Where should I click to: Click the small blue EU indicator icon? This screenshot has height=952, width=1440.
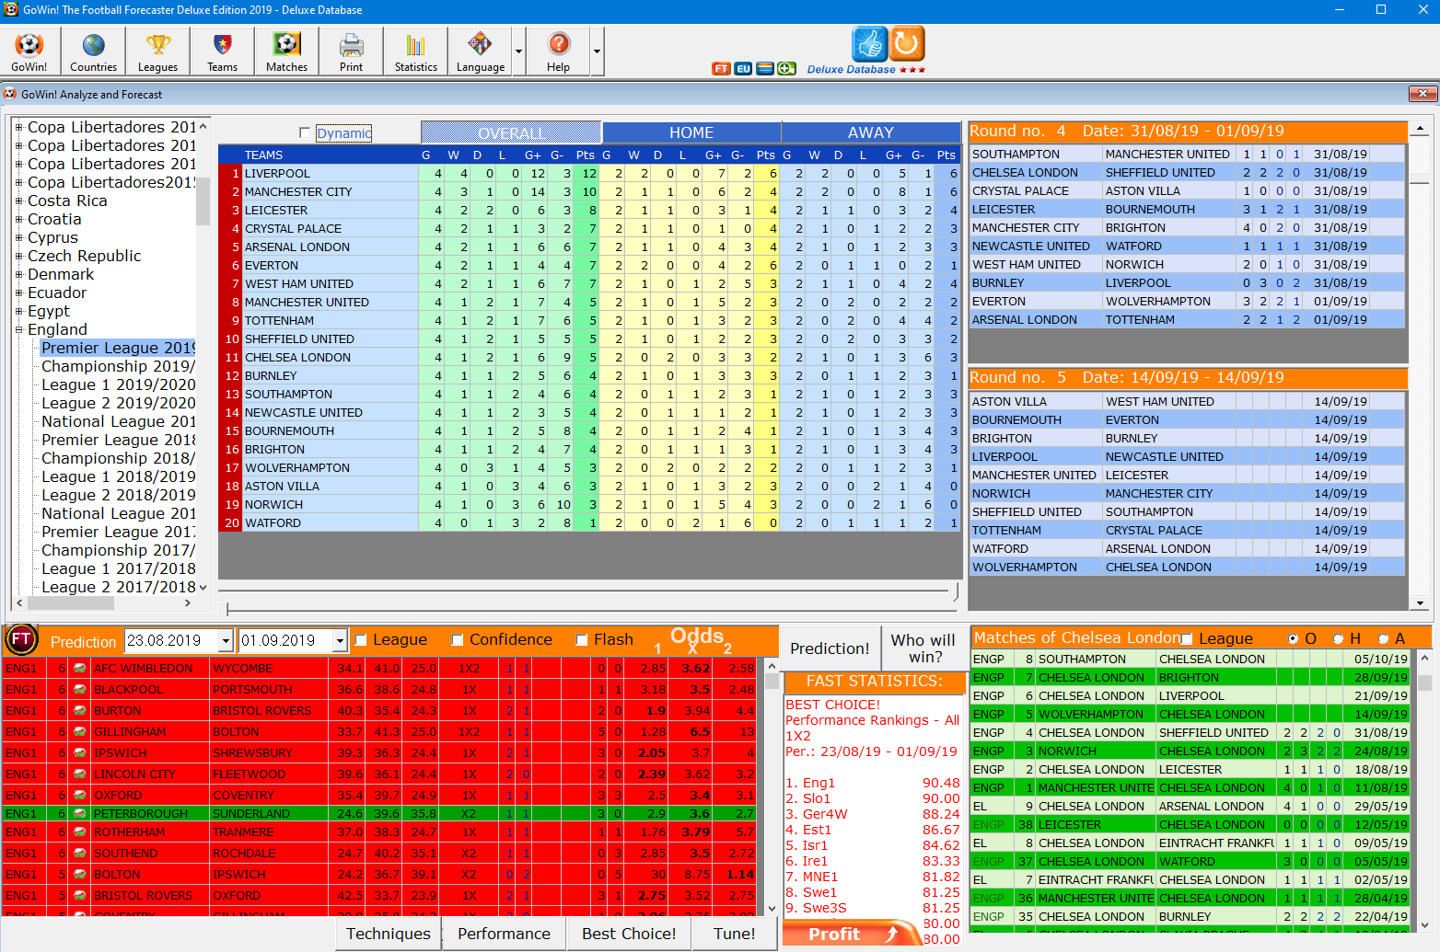(743, 69)
